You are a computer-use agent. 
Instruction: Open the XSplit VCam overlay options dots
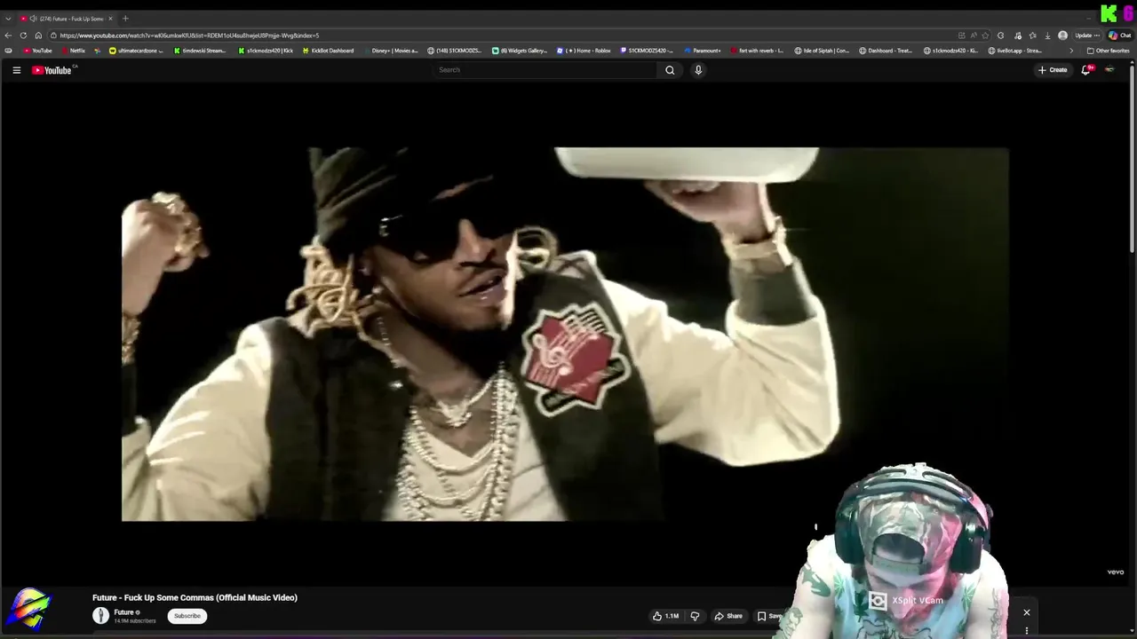[x=1027, y=631]
